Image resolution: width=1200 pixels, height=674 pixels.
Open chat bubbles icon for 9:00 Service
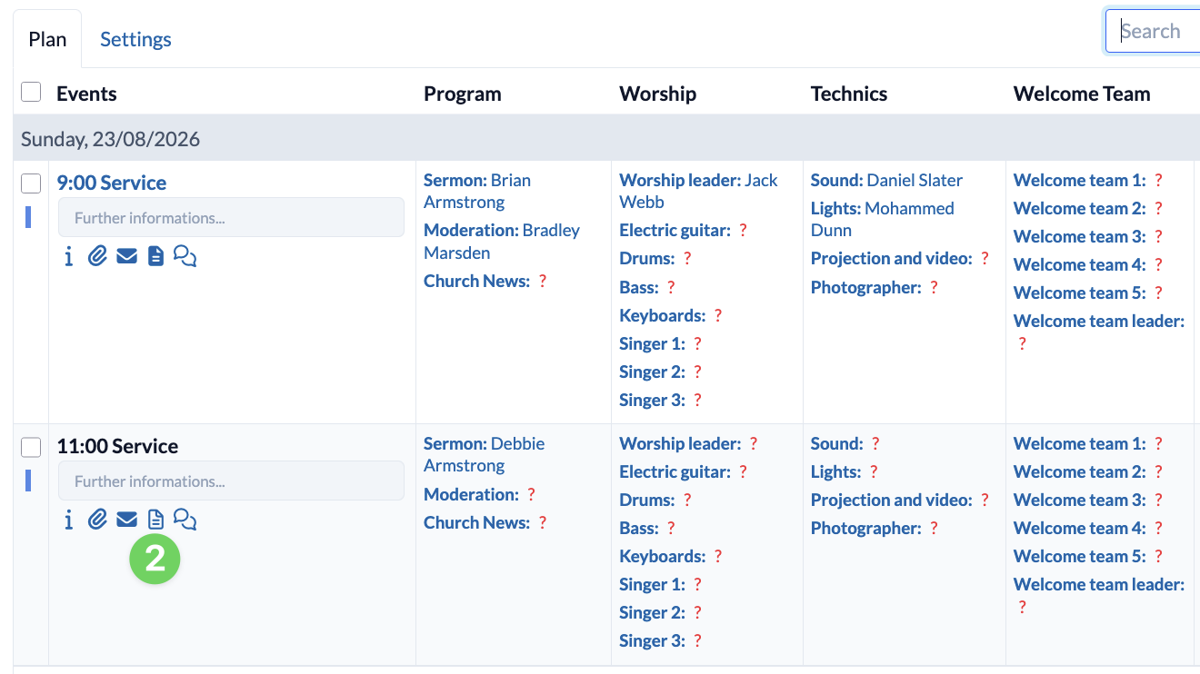point(185,257)
